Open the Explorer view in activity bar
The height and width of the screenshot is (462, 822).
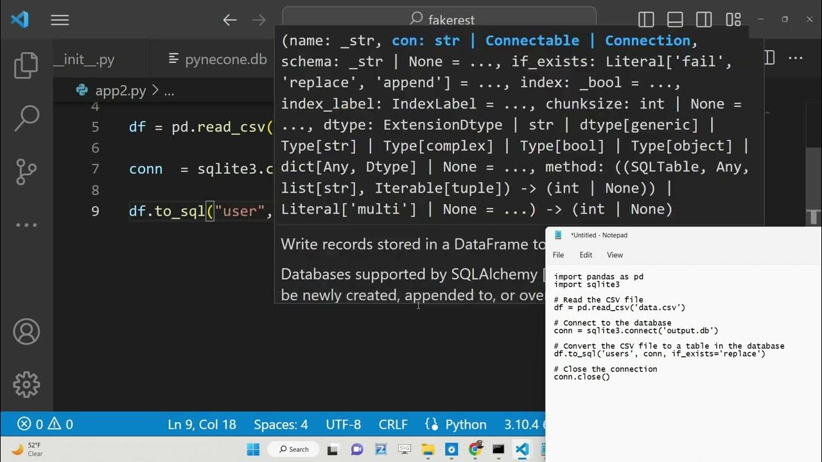click(x=26, y=66)
